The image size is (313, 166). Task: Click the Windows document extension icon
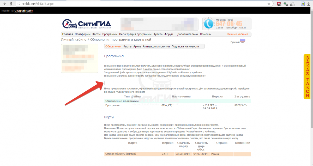point(303,4)
